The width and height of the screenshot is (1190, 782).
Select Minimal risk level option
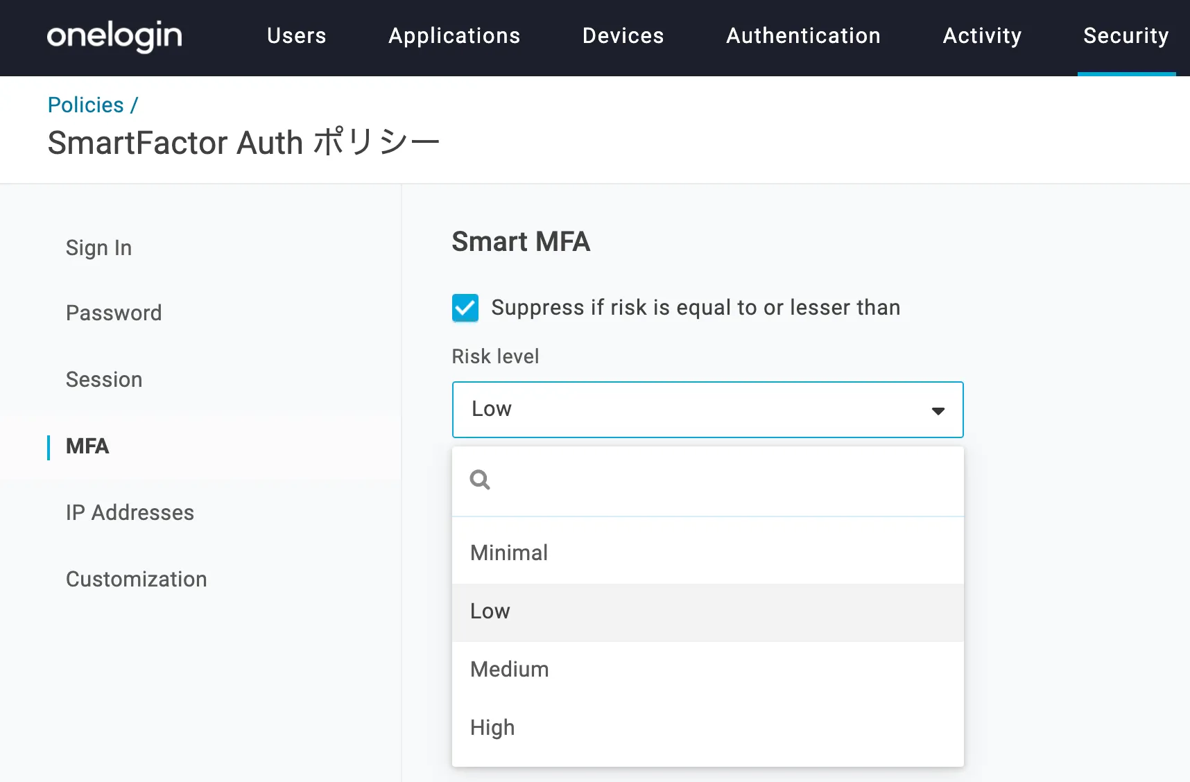[509, 553]
